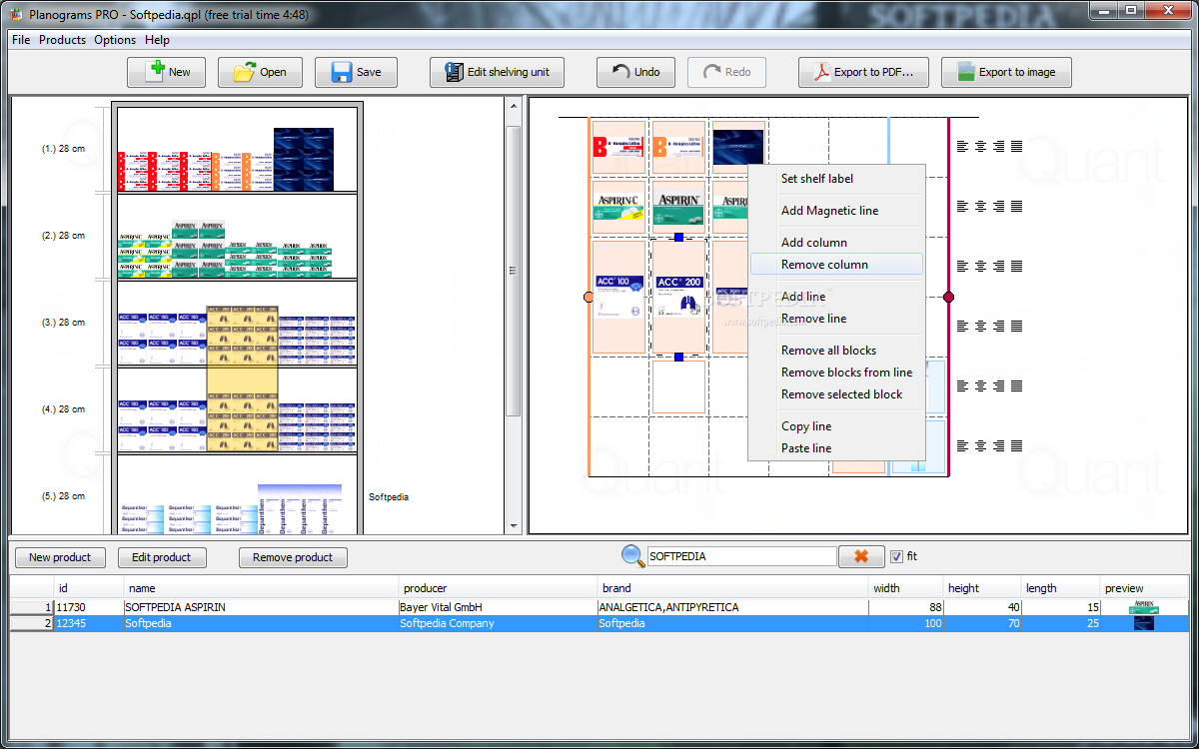This screenshot has width=1199, height=749.
Task: Choose Copy line in context menu
Action: (x=836, y=426)
